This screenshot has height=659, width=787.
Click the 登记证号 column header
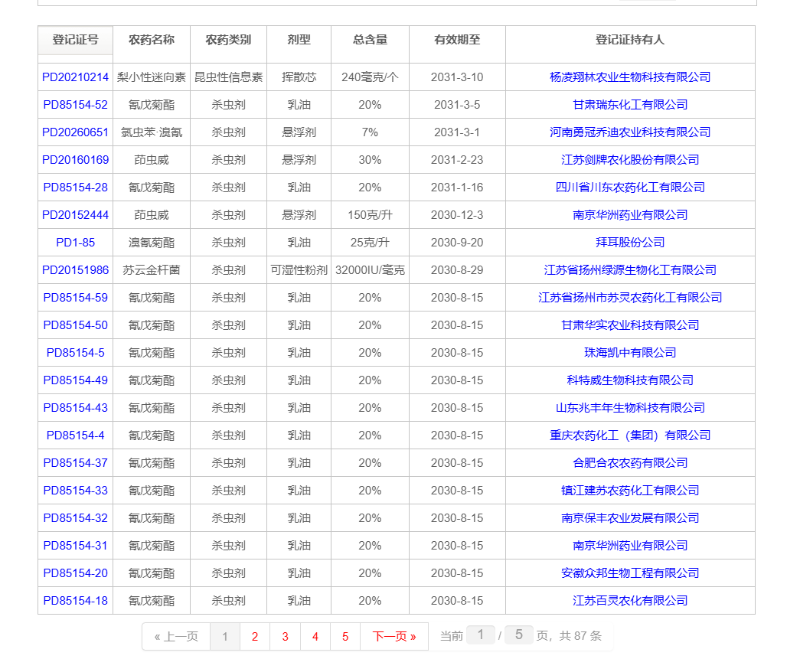click(74, 45)
